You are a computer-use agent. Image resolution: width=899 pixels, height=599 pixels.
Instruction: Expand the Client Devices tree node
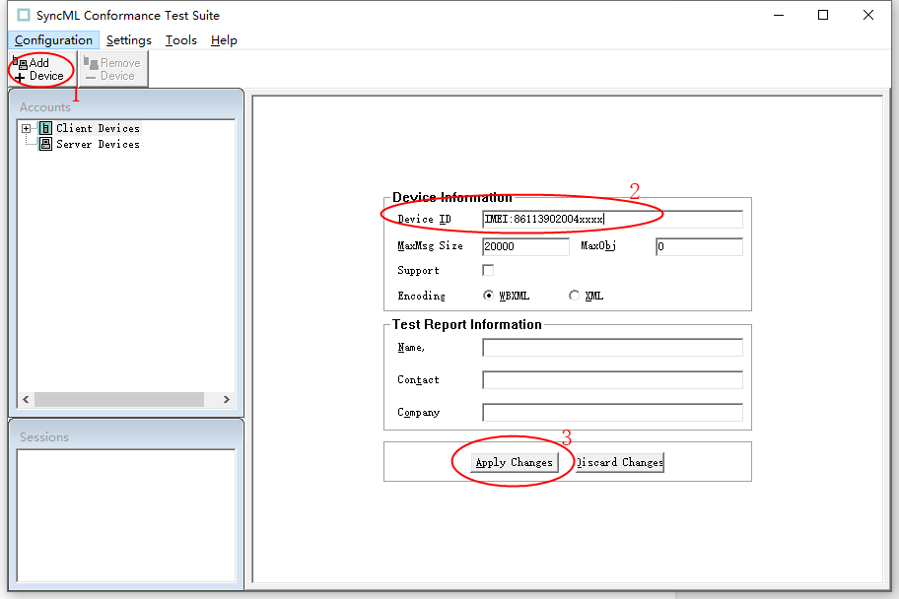coord(26,128)
